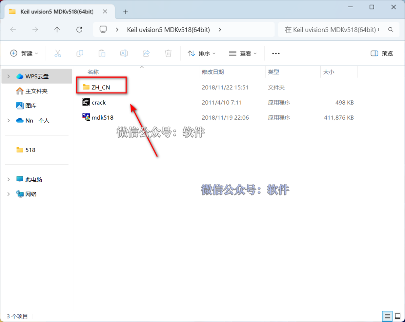The width and height of the screenshot is (405, 322).
Task: Select Nn - 个人 OneDrive entry
Action: pos(33,120)
